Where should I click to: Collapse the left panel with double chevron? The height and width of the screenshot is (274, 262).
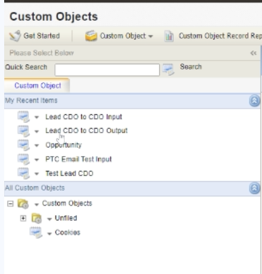(x=254, y=53)
